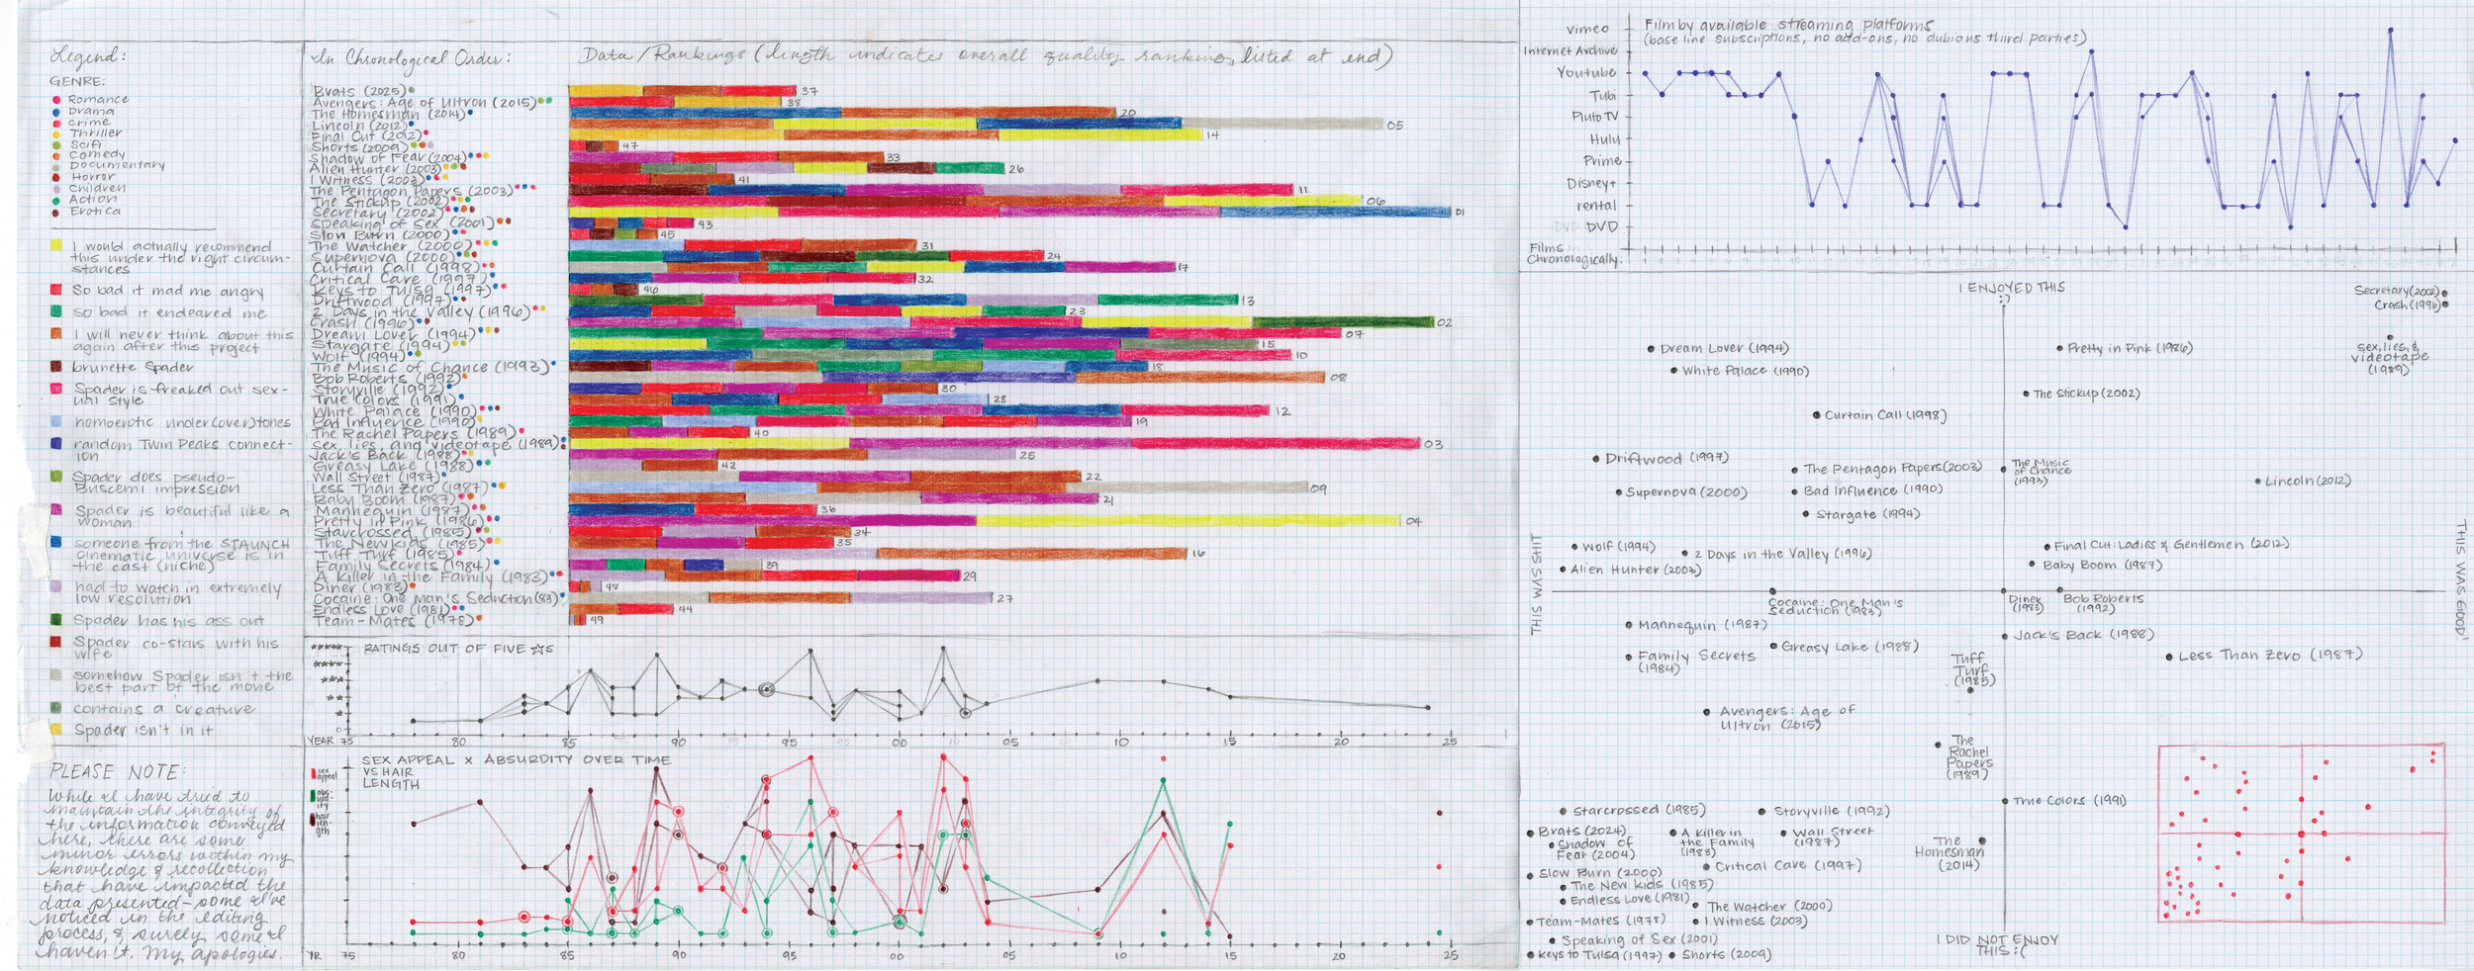Click 'Films Chronologically:' axis label

pyautogui.click(x=1573, y=254)
